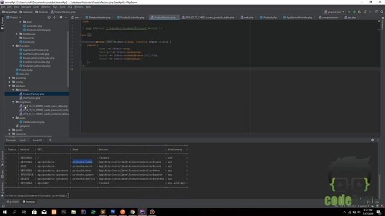Add a new terminal session with plus

point(50,140)
